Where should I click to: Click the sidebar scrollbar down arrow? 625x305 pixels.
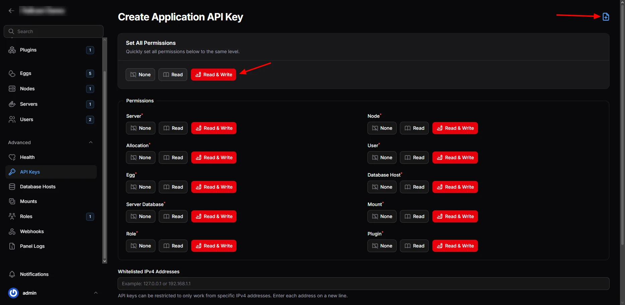point(105,261)
